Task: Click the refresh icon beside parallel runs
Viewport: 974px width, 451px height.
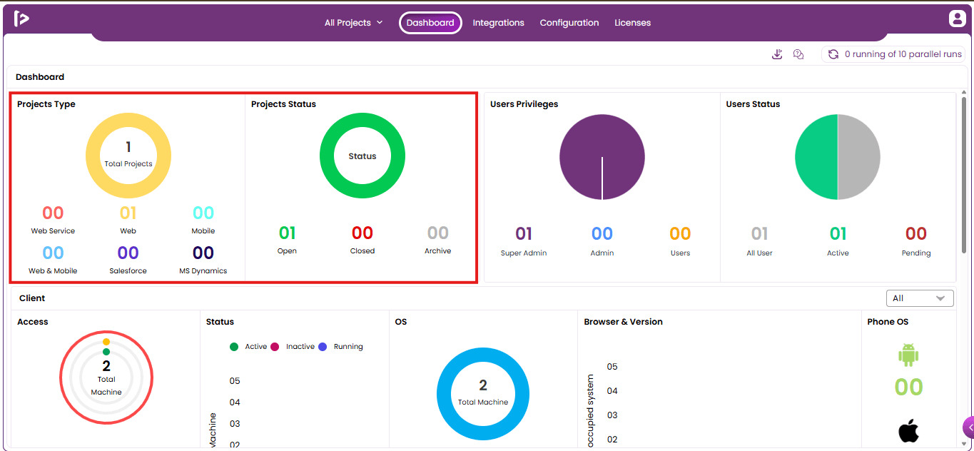Action: click(x=833, y=54)
